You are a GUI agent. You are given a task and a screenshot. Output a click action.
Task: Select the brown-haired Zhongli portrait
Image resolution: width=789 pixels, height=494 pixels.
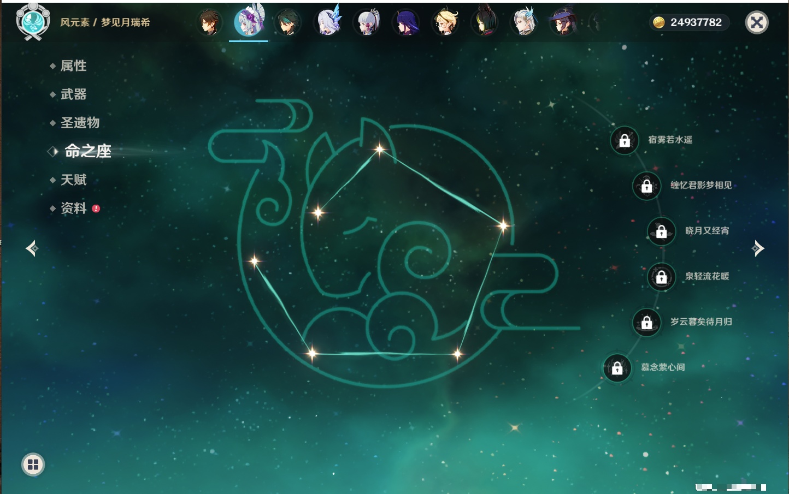pos(209,22)
